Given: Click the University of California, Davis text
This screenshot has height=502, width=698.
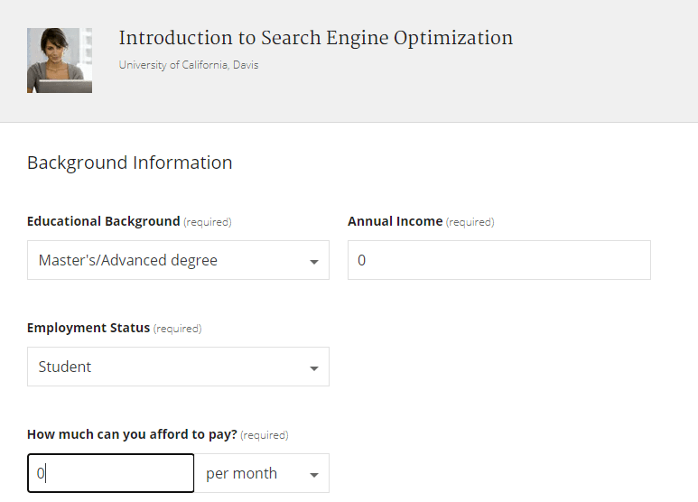Looking at the screenshot, I should click(x=189, y=65).
